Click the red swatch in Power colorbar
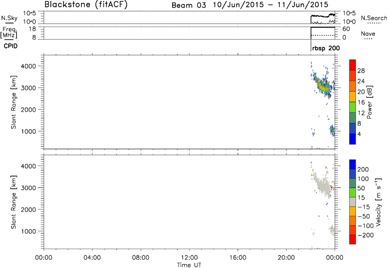This screenshot has width=387, height=268. tap(353, 65)
